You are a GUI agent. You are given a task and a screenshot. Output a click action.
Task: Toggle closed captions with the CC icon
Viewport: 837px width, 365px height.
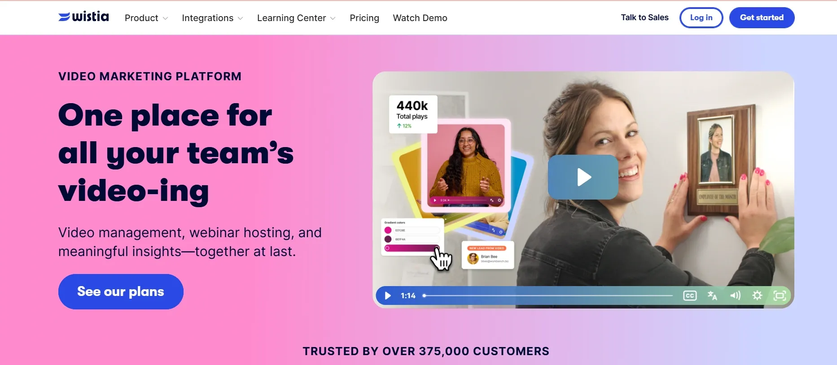click(x=690, y=295)
